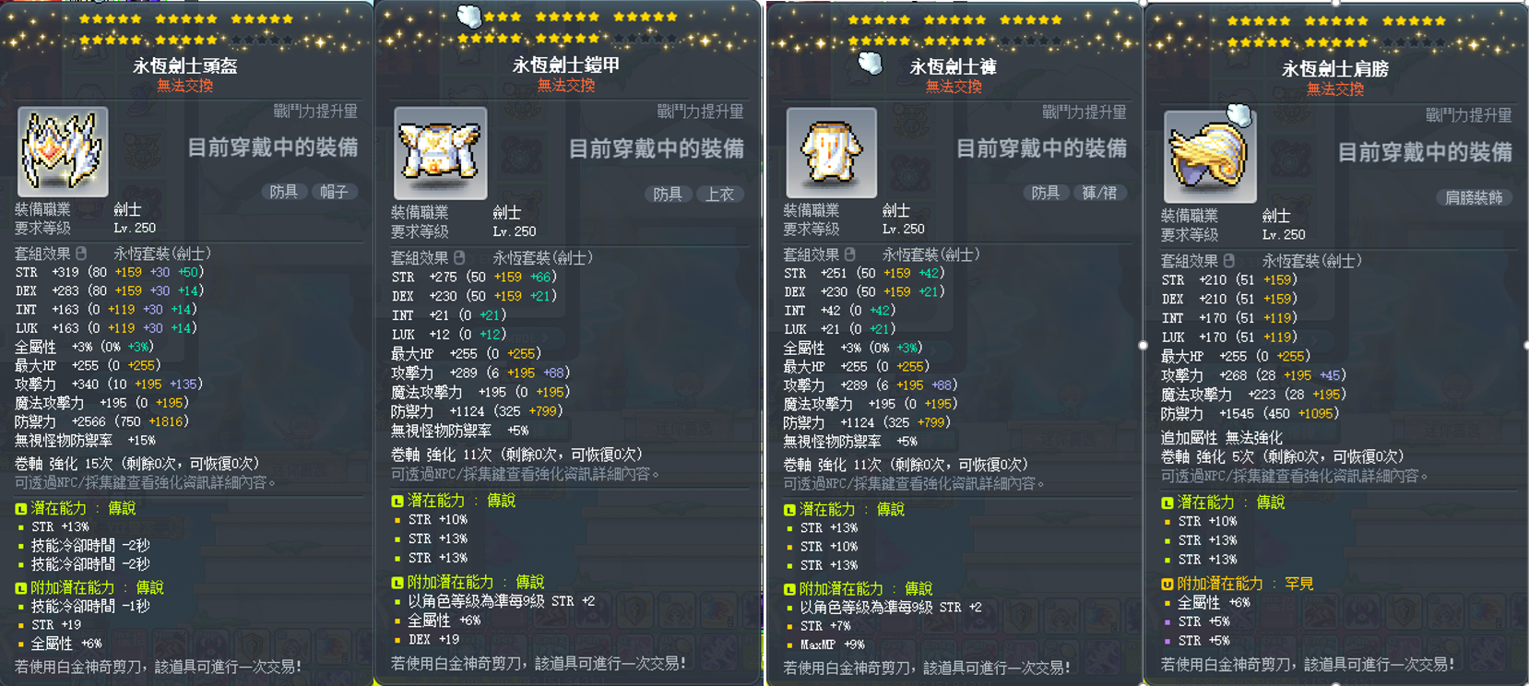Click the 永恆劍士頭盔 helmet item icon

[x=63, y=151]
